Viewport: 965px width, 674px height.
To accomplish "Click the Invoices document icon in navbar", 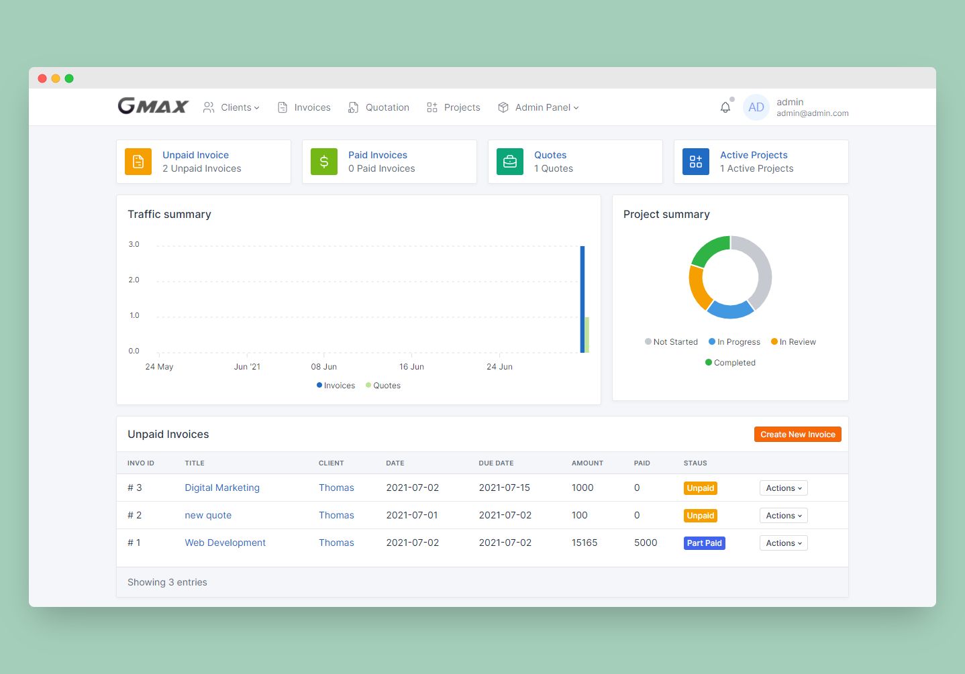I will pos(283,107).
